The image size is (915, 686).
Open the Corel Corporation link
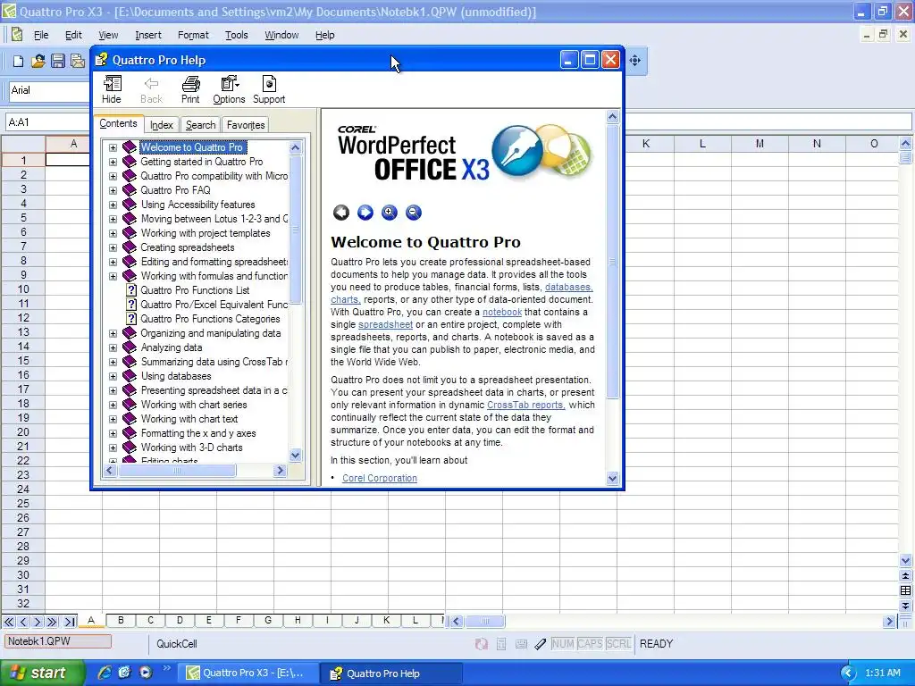pyautogui.click(x=379, y=478)
